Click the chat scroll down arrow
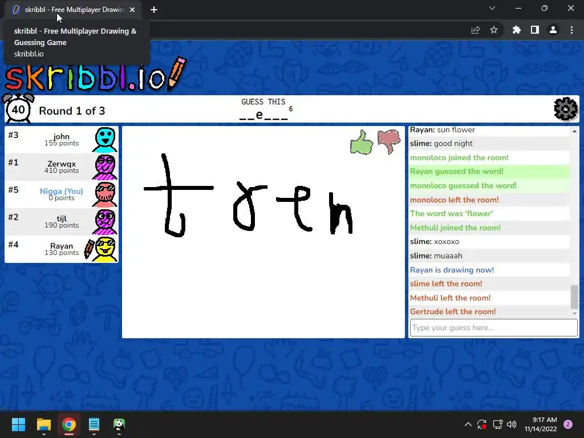 [574, 314]
